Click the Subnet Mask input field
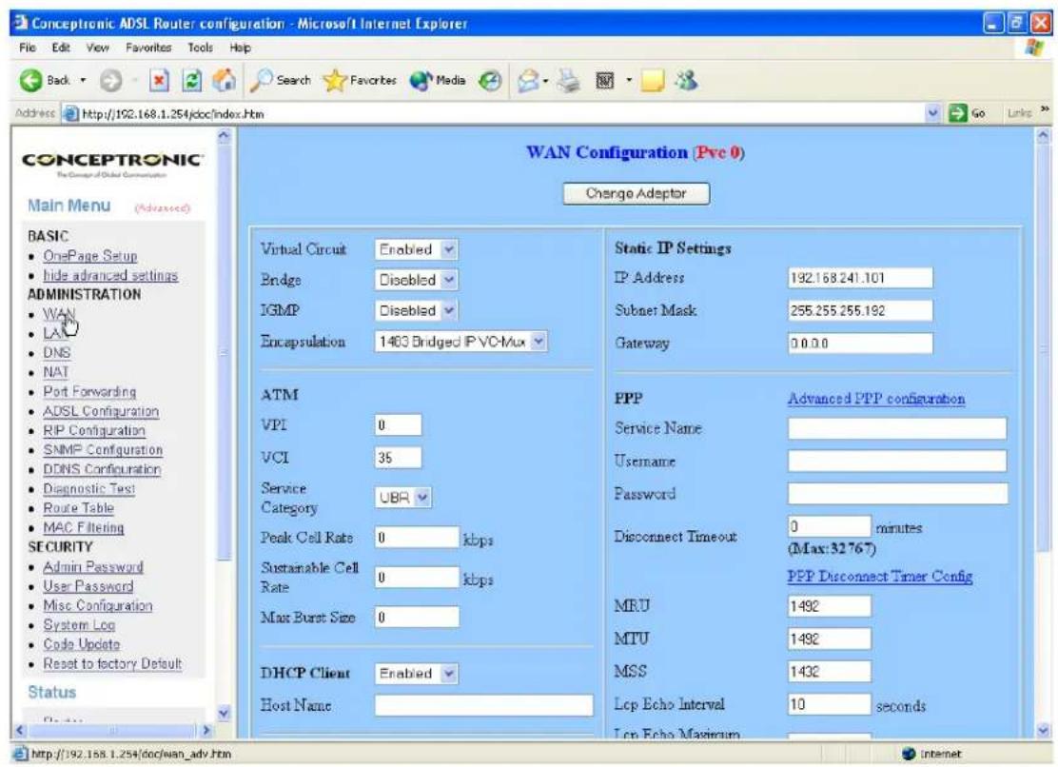The width and height of the screenshot is (1058, 767). coord(860,311)
